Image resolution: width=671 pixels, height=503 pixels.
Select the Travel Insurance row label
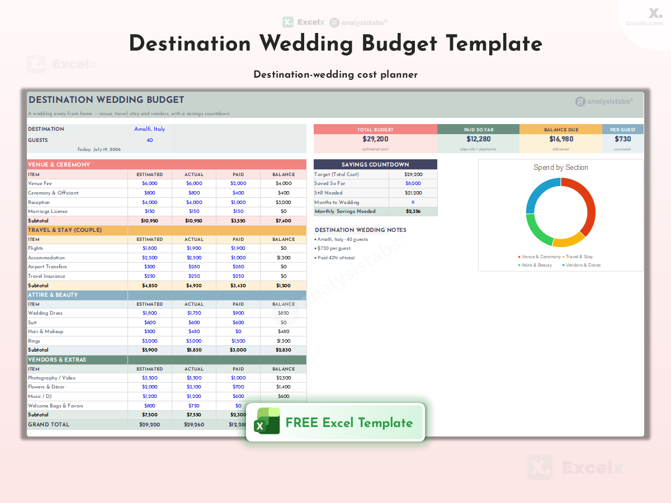tap(77, 276)
